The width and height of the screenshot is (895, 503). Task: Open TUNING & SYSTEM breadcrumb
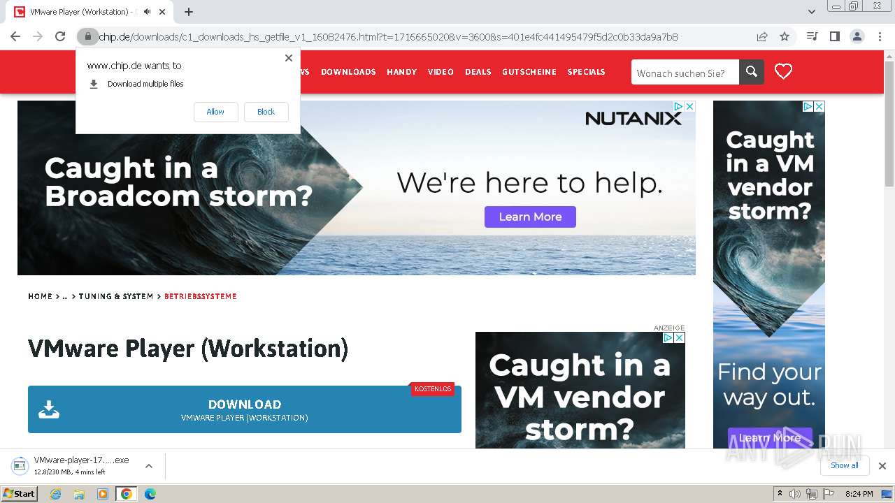coord(116,296)
